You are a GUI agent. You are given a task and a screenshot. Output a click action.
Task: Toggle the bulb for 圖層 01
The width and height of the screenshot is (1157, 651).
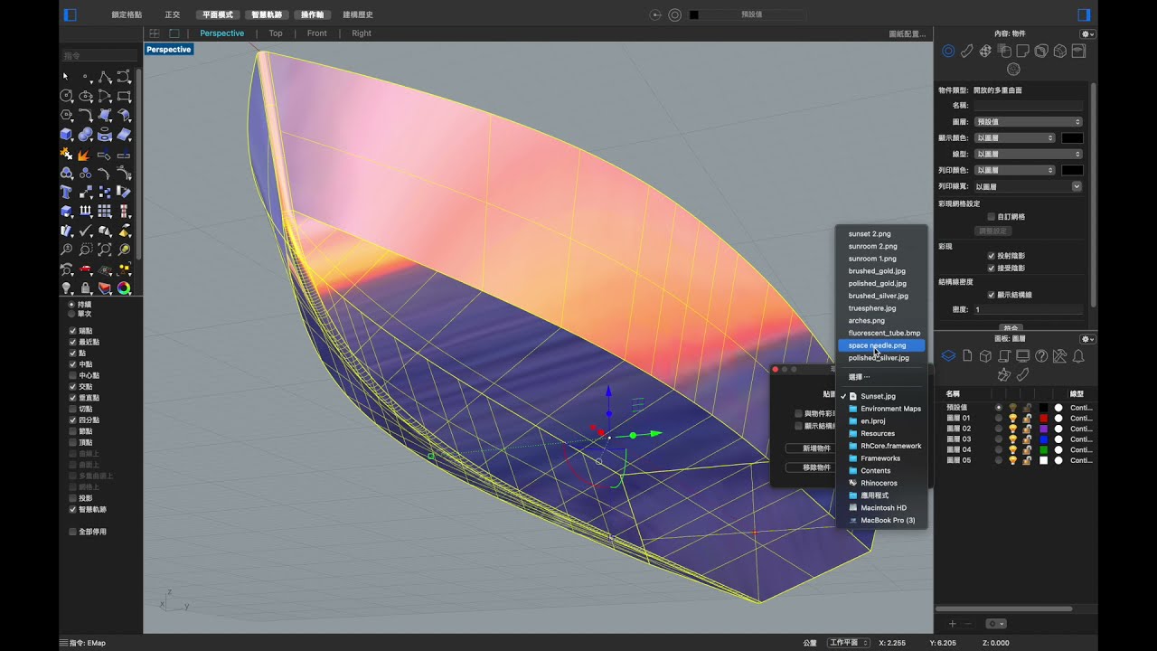(x=1012, y=418)
